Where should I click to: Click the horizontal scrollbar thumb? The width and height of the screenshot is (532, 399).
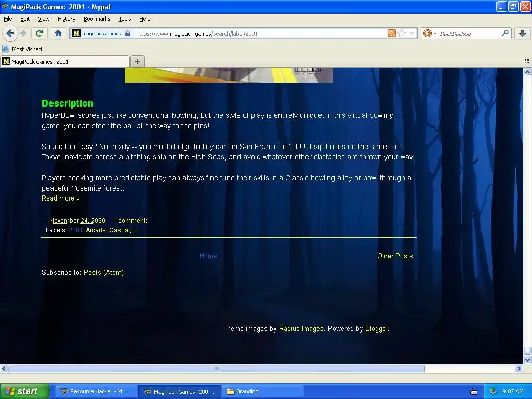[217, 368]
